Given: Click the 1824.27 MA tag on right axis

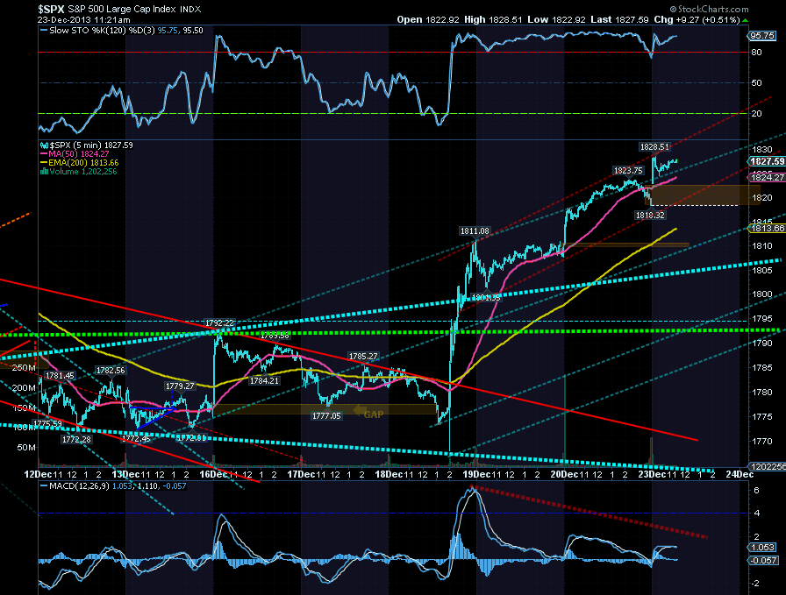Looking at the screenshot, I should tap(767, 177).
